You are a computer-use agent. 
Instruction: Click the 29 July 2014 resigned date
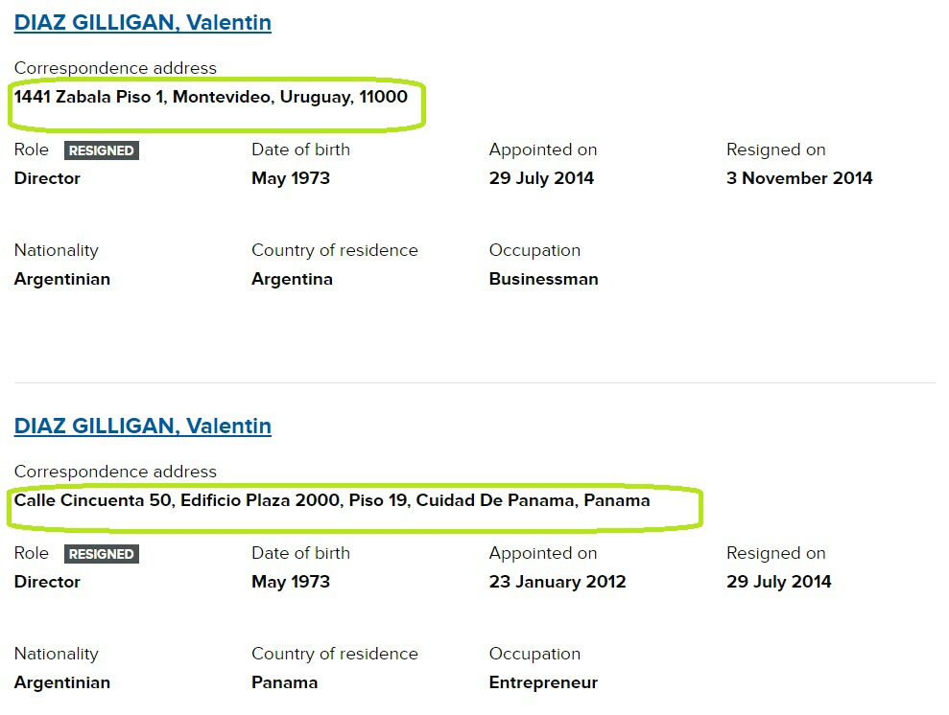click(778, 582)
